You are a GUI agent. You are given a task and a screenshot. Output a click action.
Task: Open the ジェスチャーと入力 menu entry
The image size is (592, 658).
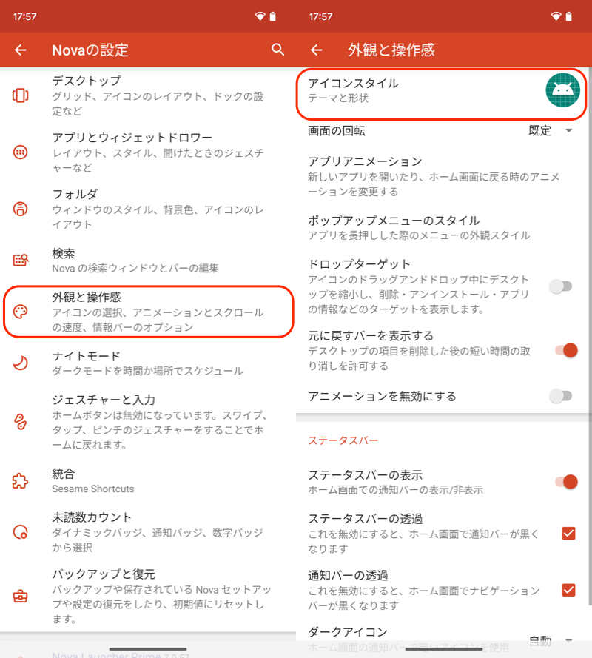point(148,422)
